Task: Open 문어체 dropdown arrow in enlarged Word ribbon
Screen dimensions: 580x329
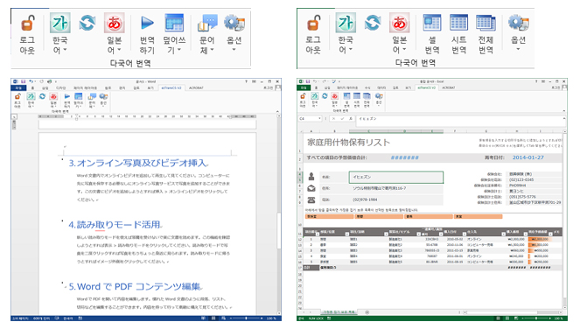Action: 213,50
